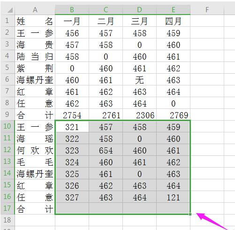Click name cell 紫荆

coord(35,68)
